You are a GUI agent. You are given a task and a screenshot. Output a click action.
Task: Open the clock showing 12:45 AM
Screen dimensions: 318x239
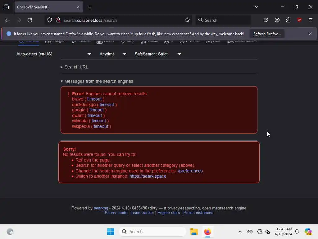(284, 232)
